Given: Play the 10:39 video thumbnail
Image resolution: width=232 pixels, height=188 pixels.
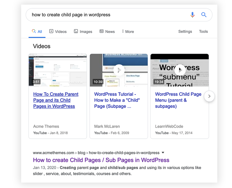Looking at the screenshot, I should [x=119, y=70].
